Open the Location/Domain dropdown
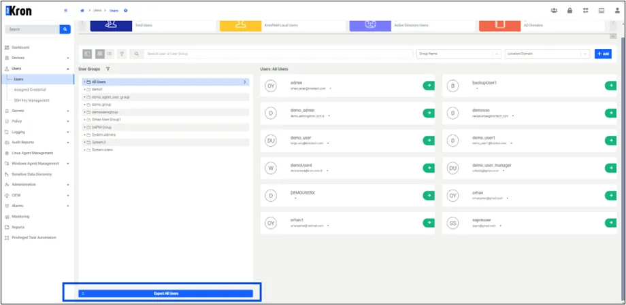The width and height of the screenshot is (626, 305). tap(547, 54)
